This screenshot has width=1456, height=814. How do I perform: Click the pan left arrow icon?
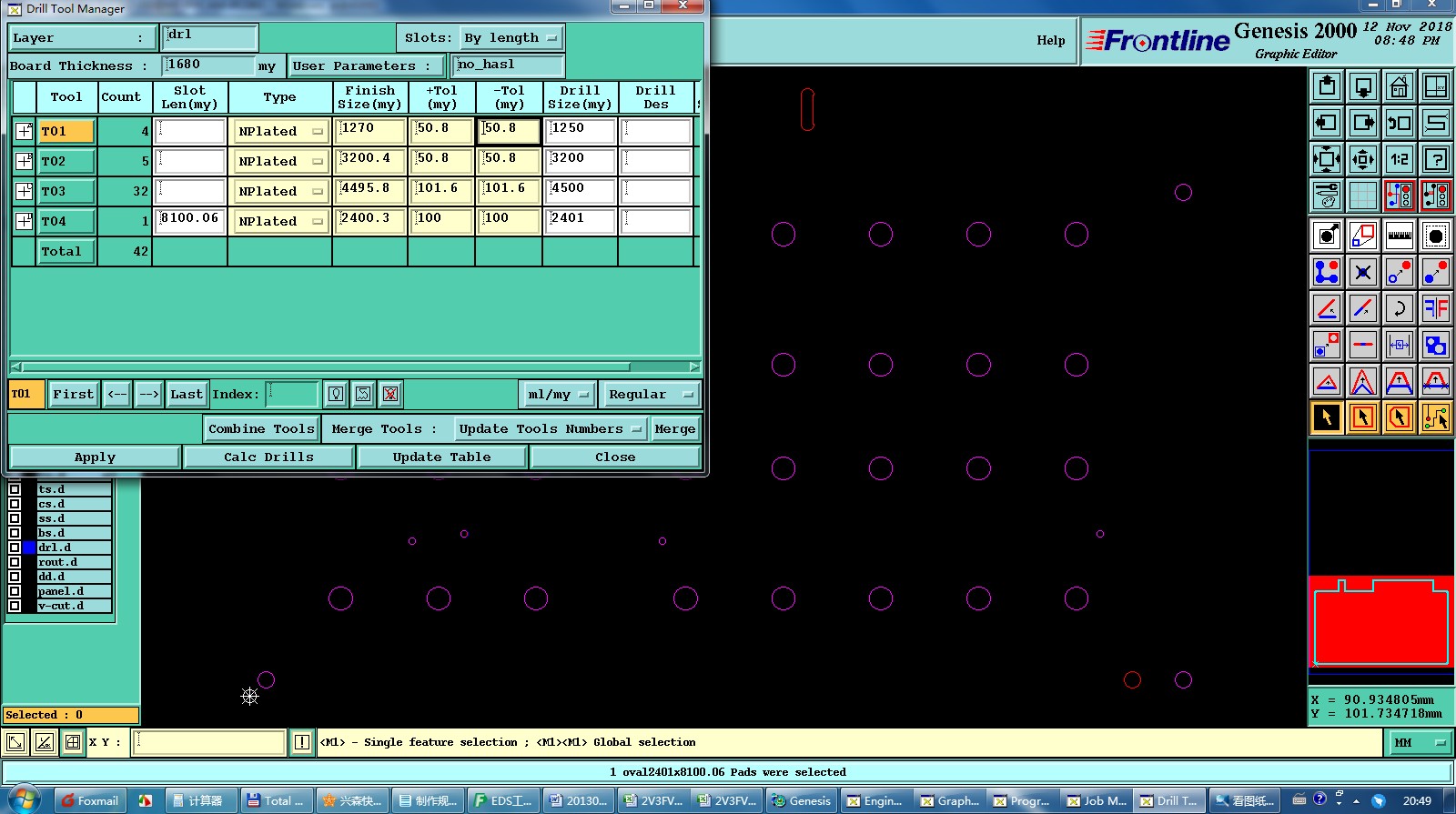[x=1327, y=123]
